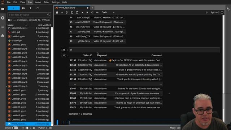Click the JupyterLab logo icon
The image size is (231, 130).
(x=3, y=2)
